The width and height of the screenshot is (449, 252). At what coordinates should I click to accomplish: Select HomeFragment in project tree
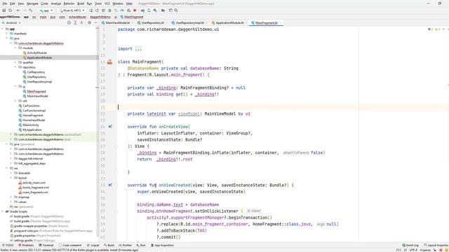(33, 115)
